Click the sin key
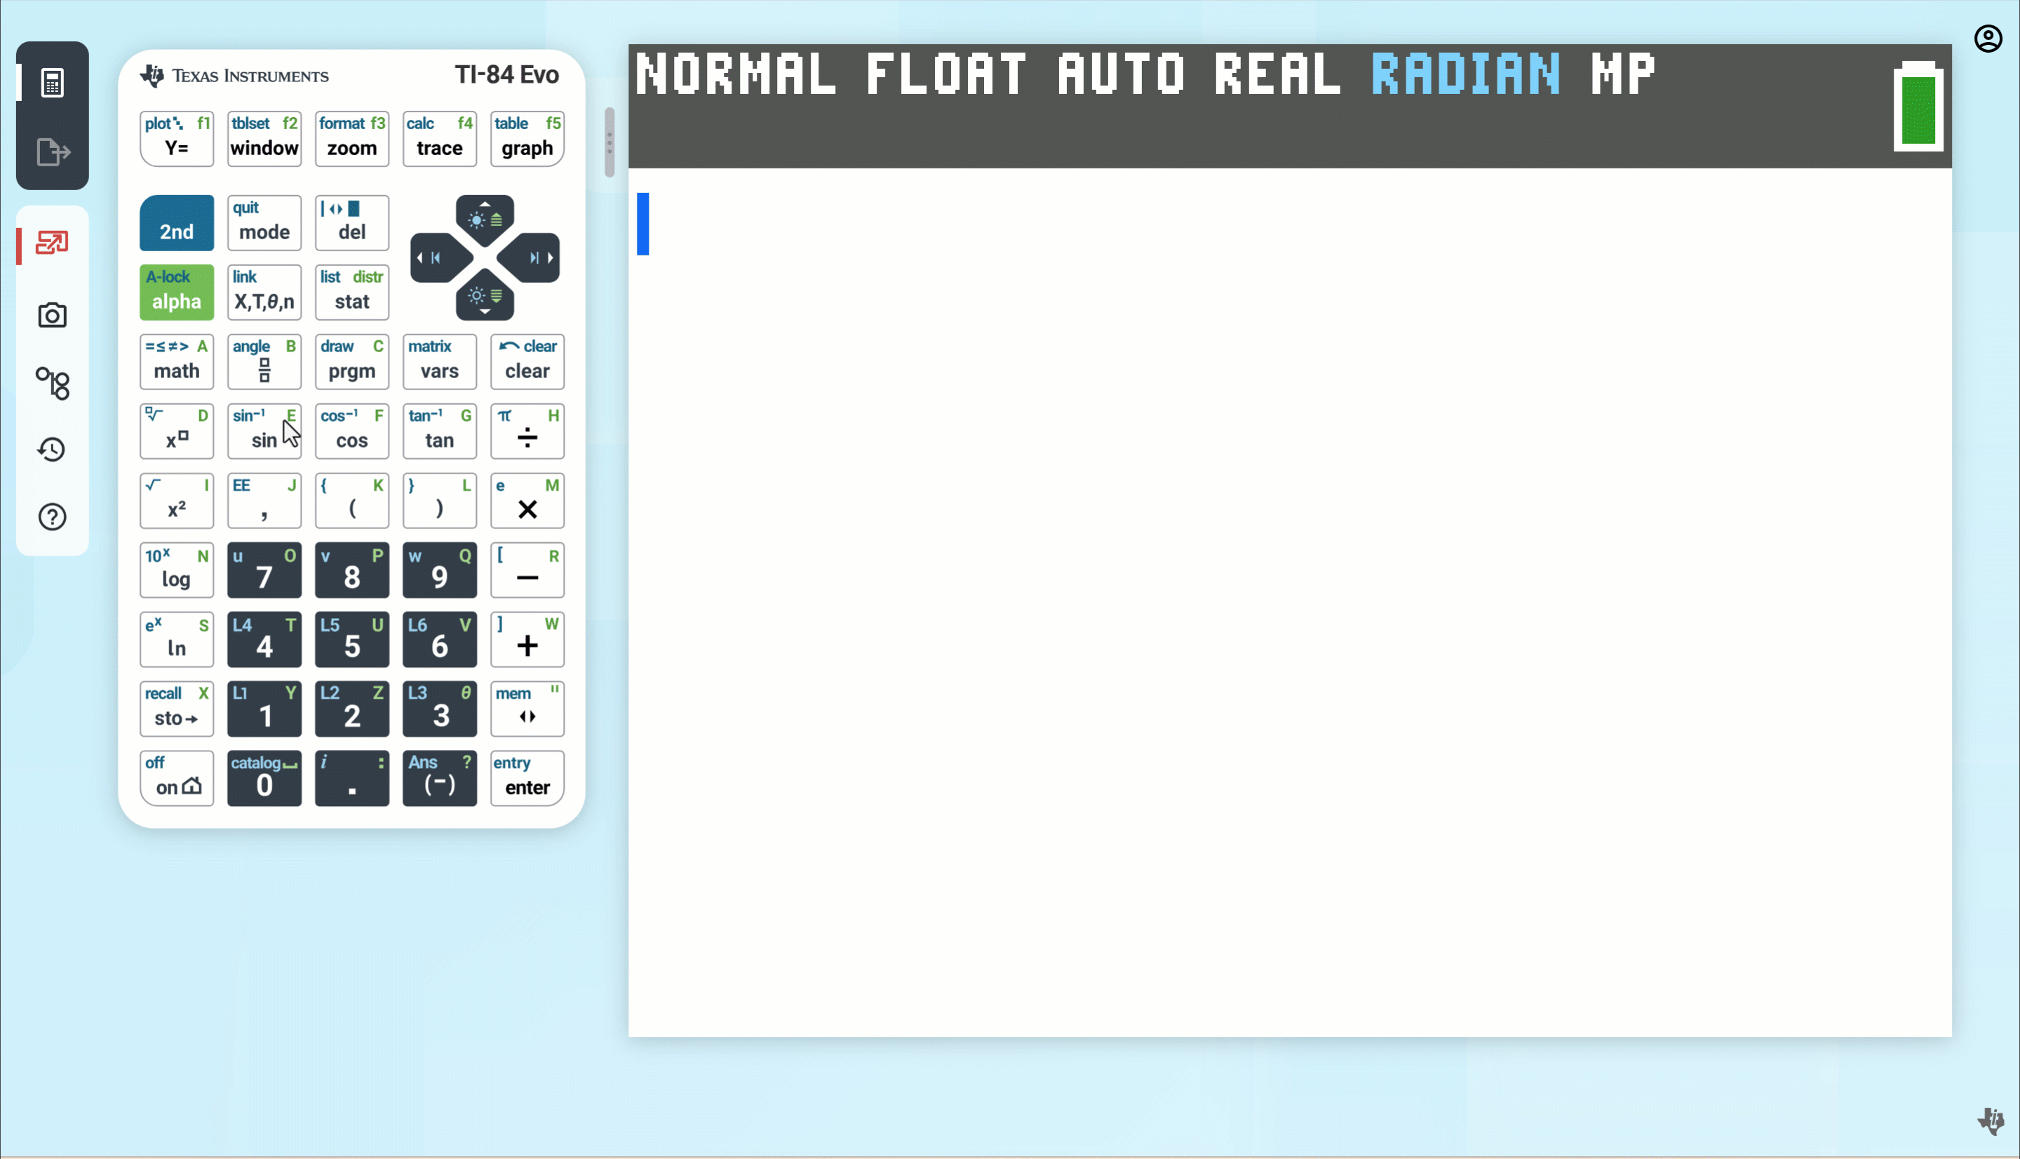Image resolution: width=2020 pixels, height=1159 pixels. [x=264, y=431]
